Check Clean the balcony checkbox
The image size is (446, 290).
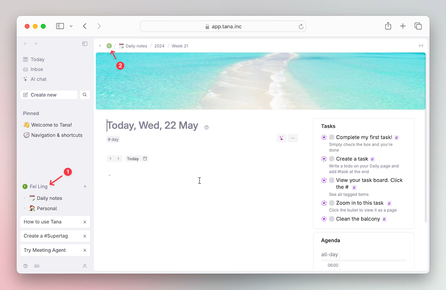click(331, 219)
